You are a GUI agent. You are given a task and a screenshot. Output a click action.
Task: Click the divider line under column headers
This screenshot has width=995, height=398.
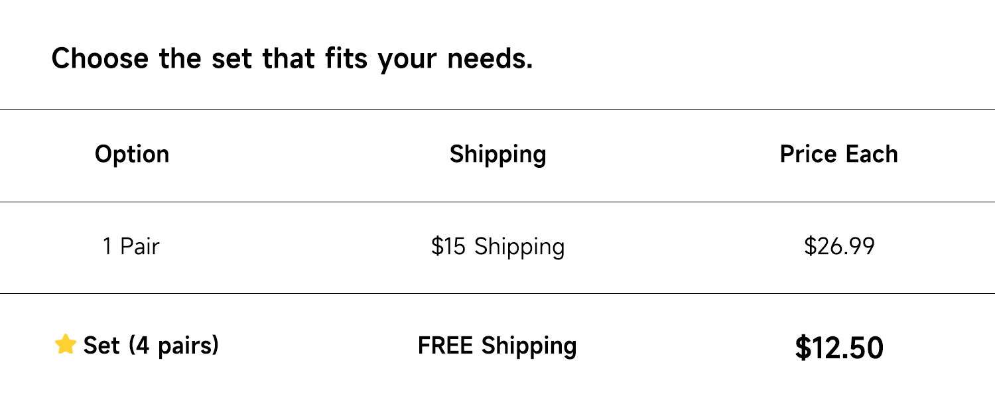[x=497, y=202]
